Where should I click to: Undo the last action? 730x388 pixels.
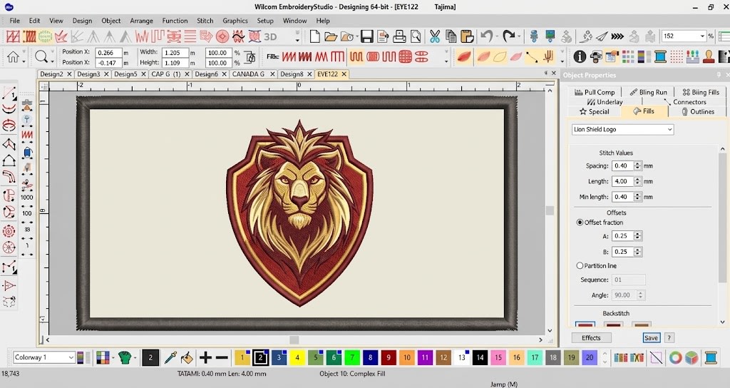point(487,36)
